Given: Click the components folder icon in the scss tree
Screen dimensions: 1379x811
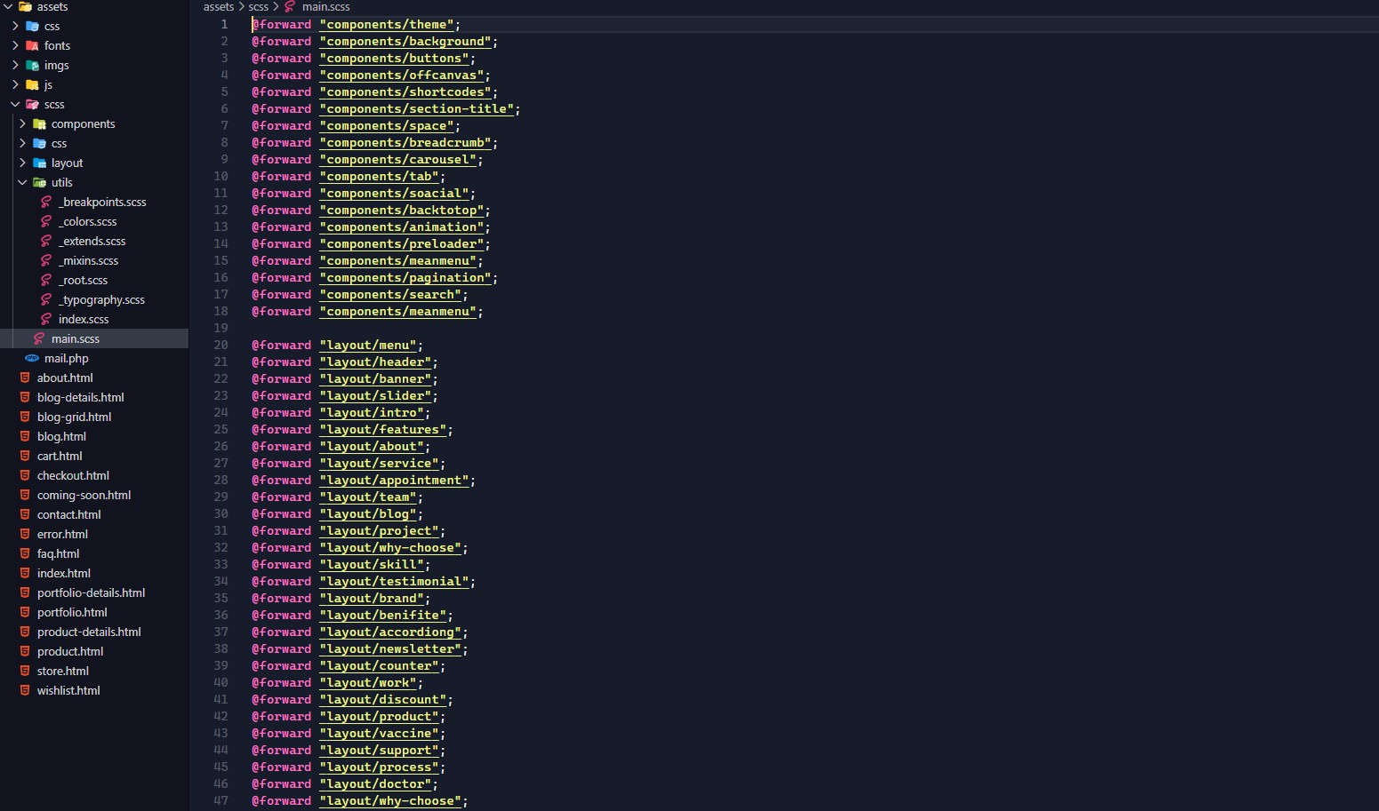Looking at the screenshot, I should [x=39, y=124].
